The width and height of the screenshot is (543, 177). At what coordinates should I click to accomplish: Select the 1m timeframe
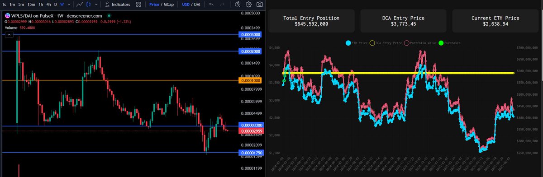pos(13,5)
